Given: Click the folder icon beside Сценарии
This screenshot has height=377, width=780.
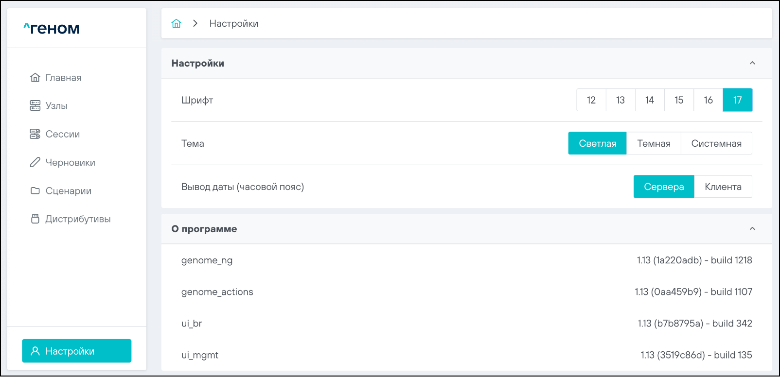Looking at the screenshot, I should click(35, 190).
